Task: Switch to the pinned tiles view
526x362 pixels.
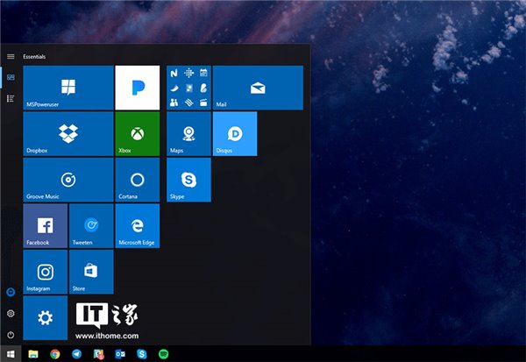Action: click(x=11, y=77)
